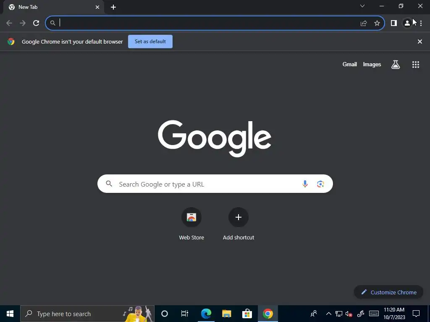
Task: Open the tab search chevron
Action: click(x=362, y=6)
